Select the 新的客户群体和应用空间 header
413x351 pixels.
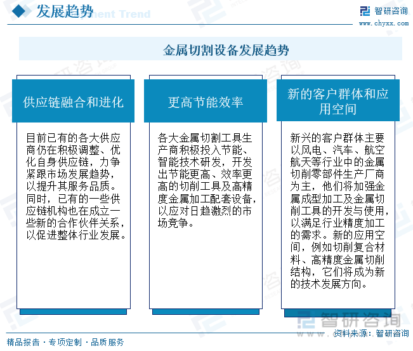pyautogui.click(x=338, y=100)
